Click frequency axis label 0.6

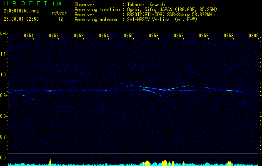[x=3, y=158]
